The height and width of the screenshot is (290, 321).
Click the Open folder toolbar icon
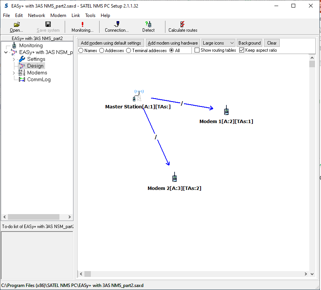point(17,24)
